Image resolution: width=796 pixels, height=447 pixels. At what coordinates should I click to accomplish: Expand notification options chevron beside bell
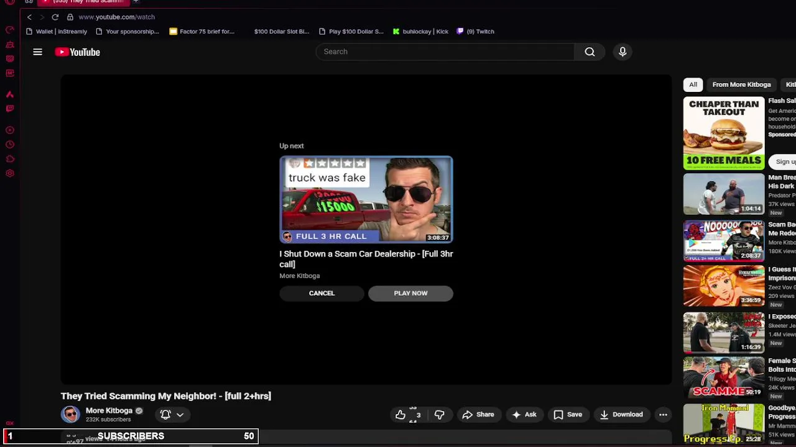coord(180,415)
